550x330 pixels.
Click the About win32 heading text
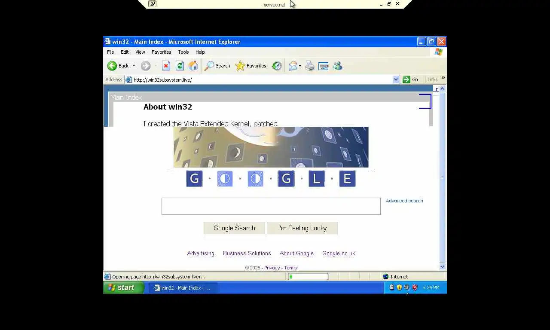click(x=168, y=107)
